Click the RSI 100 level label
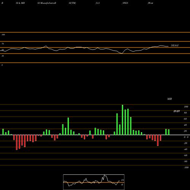Viewport: 190px width, 190px height. coord(3,35)
